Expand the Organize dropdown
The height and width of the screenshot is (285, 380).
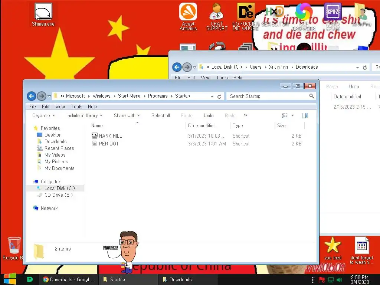tap(44, 116)
